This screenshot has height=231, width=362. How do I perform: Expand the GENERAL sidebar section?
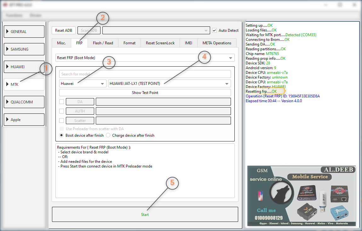click(24, 31)
